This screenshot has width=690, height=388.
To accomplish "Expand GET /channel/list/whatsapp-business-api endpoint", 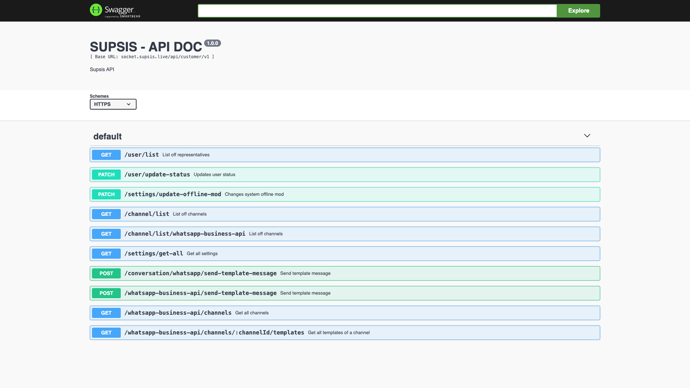I will (345, 234).
